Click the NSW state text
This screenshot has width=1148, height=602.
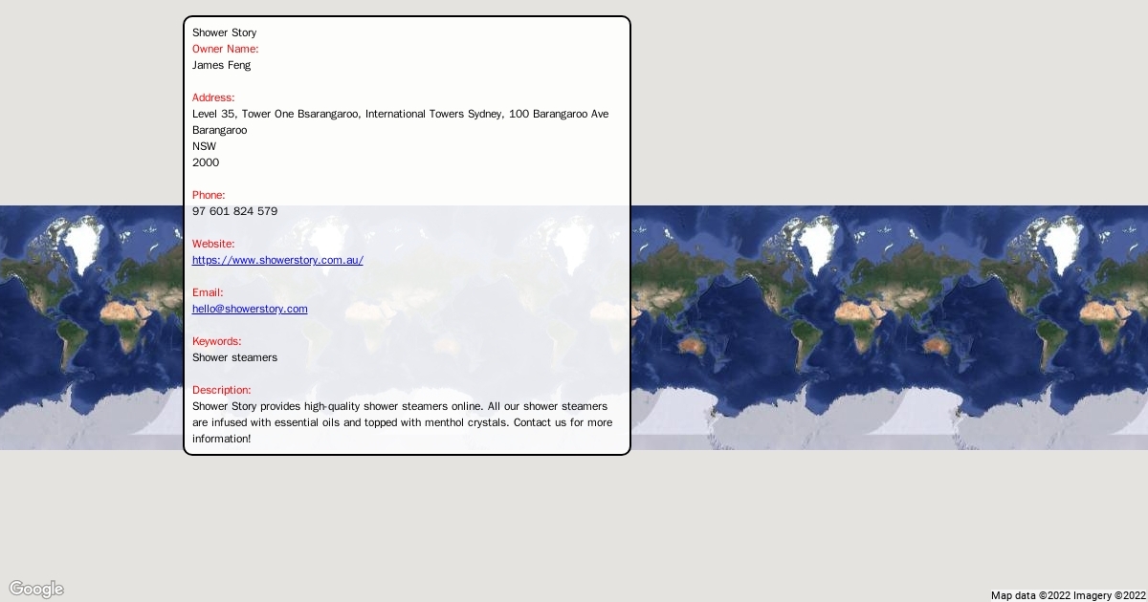point(204,146)
